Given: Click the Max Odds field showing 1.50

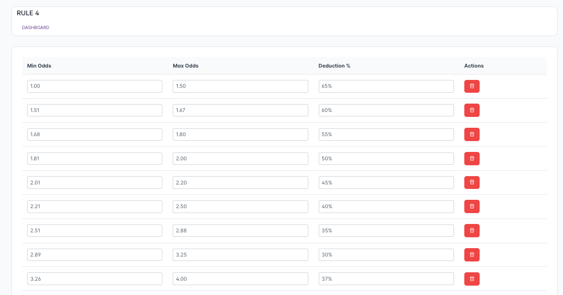Looking at the screenshot, I should pyautogui.click(x=240, y=86).
